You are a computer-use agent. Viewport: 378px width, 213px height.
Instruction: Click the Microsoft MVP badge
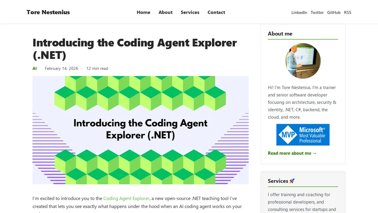(x=303, y=135)
